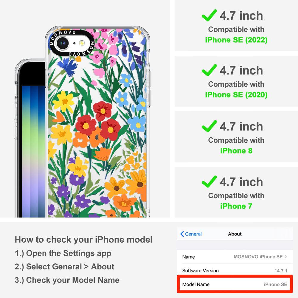Click the green checkmark beside iPhone 8

(209, 126)
